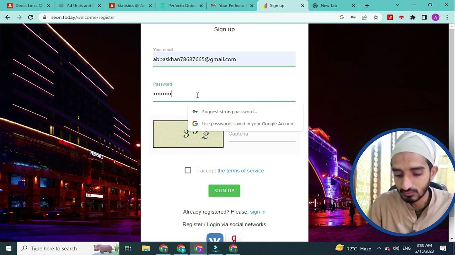Open the terms of service link
This screenshot has height=255, width=455.
pyautogui.click(x=240, y=170)
